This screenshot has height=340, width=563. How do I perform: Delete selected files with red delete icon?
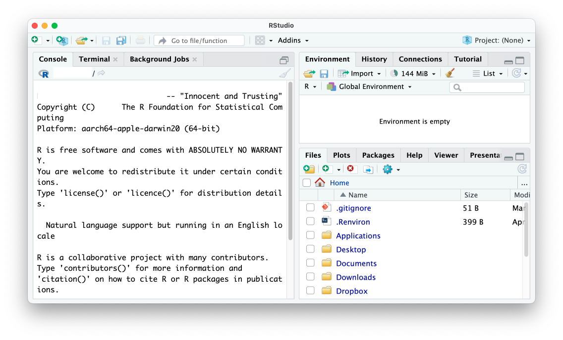point(351,169)
